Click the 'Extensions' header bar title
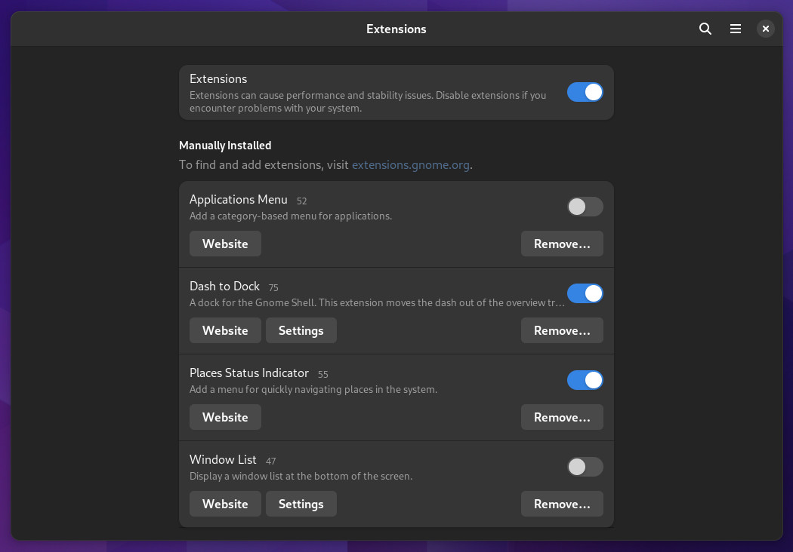 pos(396,29)
